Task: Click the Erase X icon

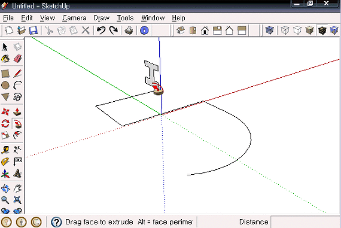Action: pyautogui.click(x=86, y=31)
